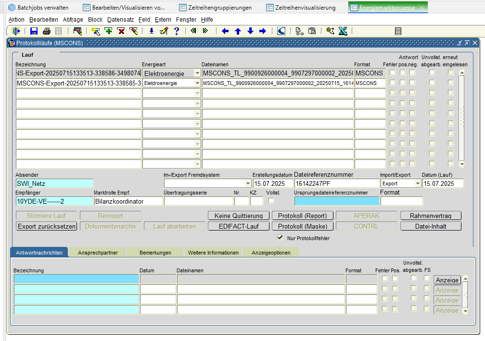
Task: Uncheck the Nur Protokollfehler checkbox
Action: coord(280,238)
